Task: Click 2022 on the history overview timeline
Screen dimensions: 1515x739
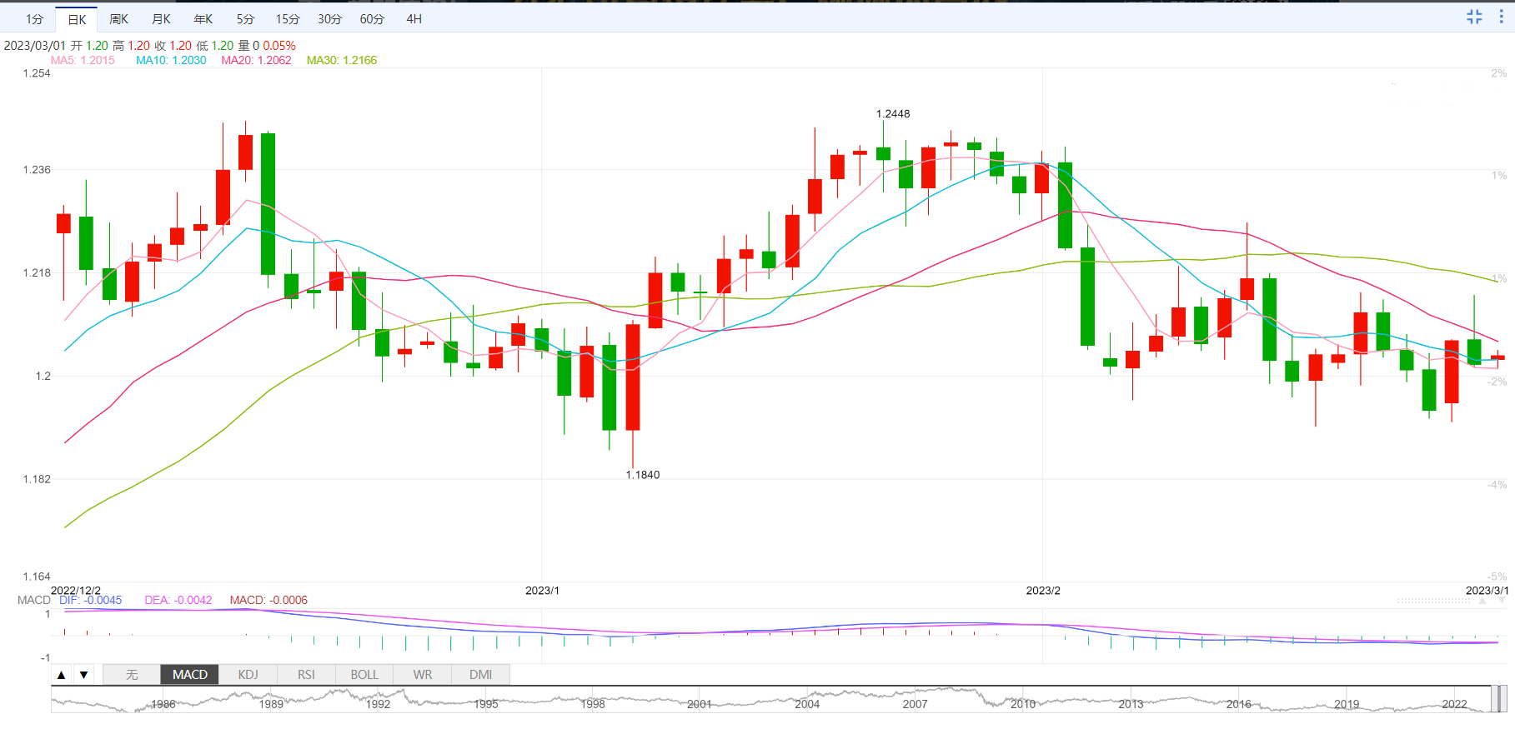Action: (1454, 704)
